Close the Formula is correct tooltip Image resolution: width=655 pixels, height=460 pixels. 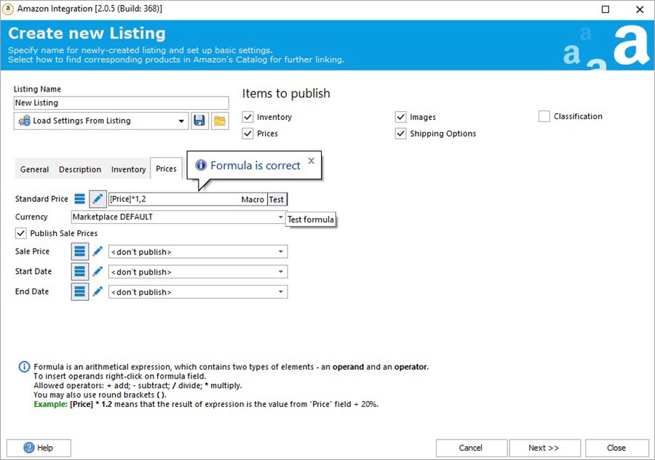[x=311, y=161]
